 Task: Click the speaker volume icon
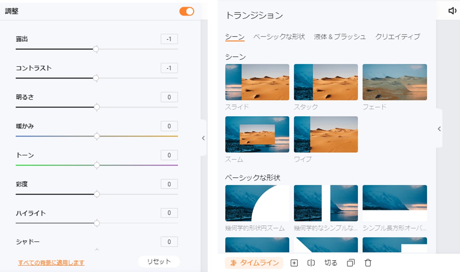[x=452, y=11]
